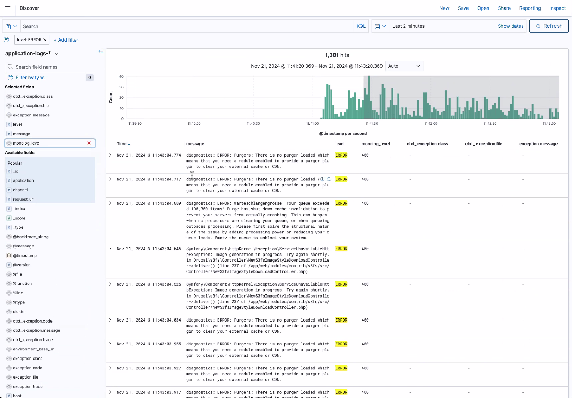572x398 pixels.
Task: Click the filter options funnel icon
Action: click(6, 39)
